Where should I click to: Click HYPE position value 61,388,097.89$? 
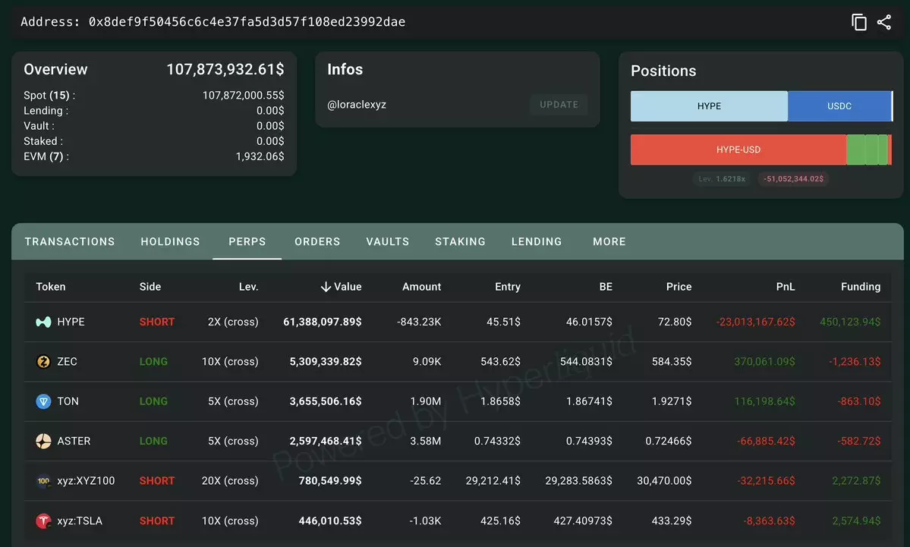point(322,322)
